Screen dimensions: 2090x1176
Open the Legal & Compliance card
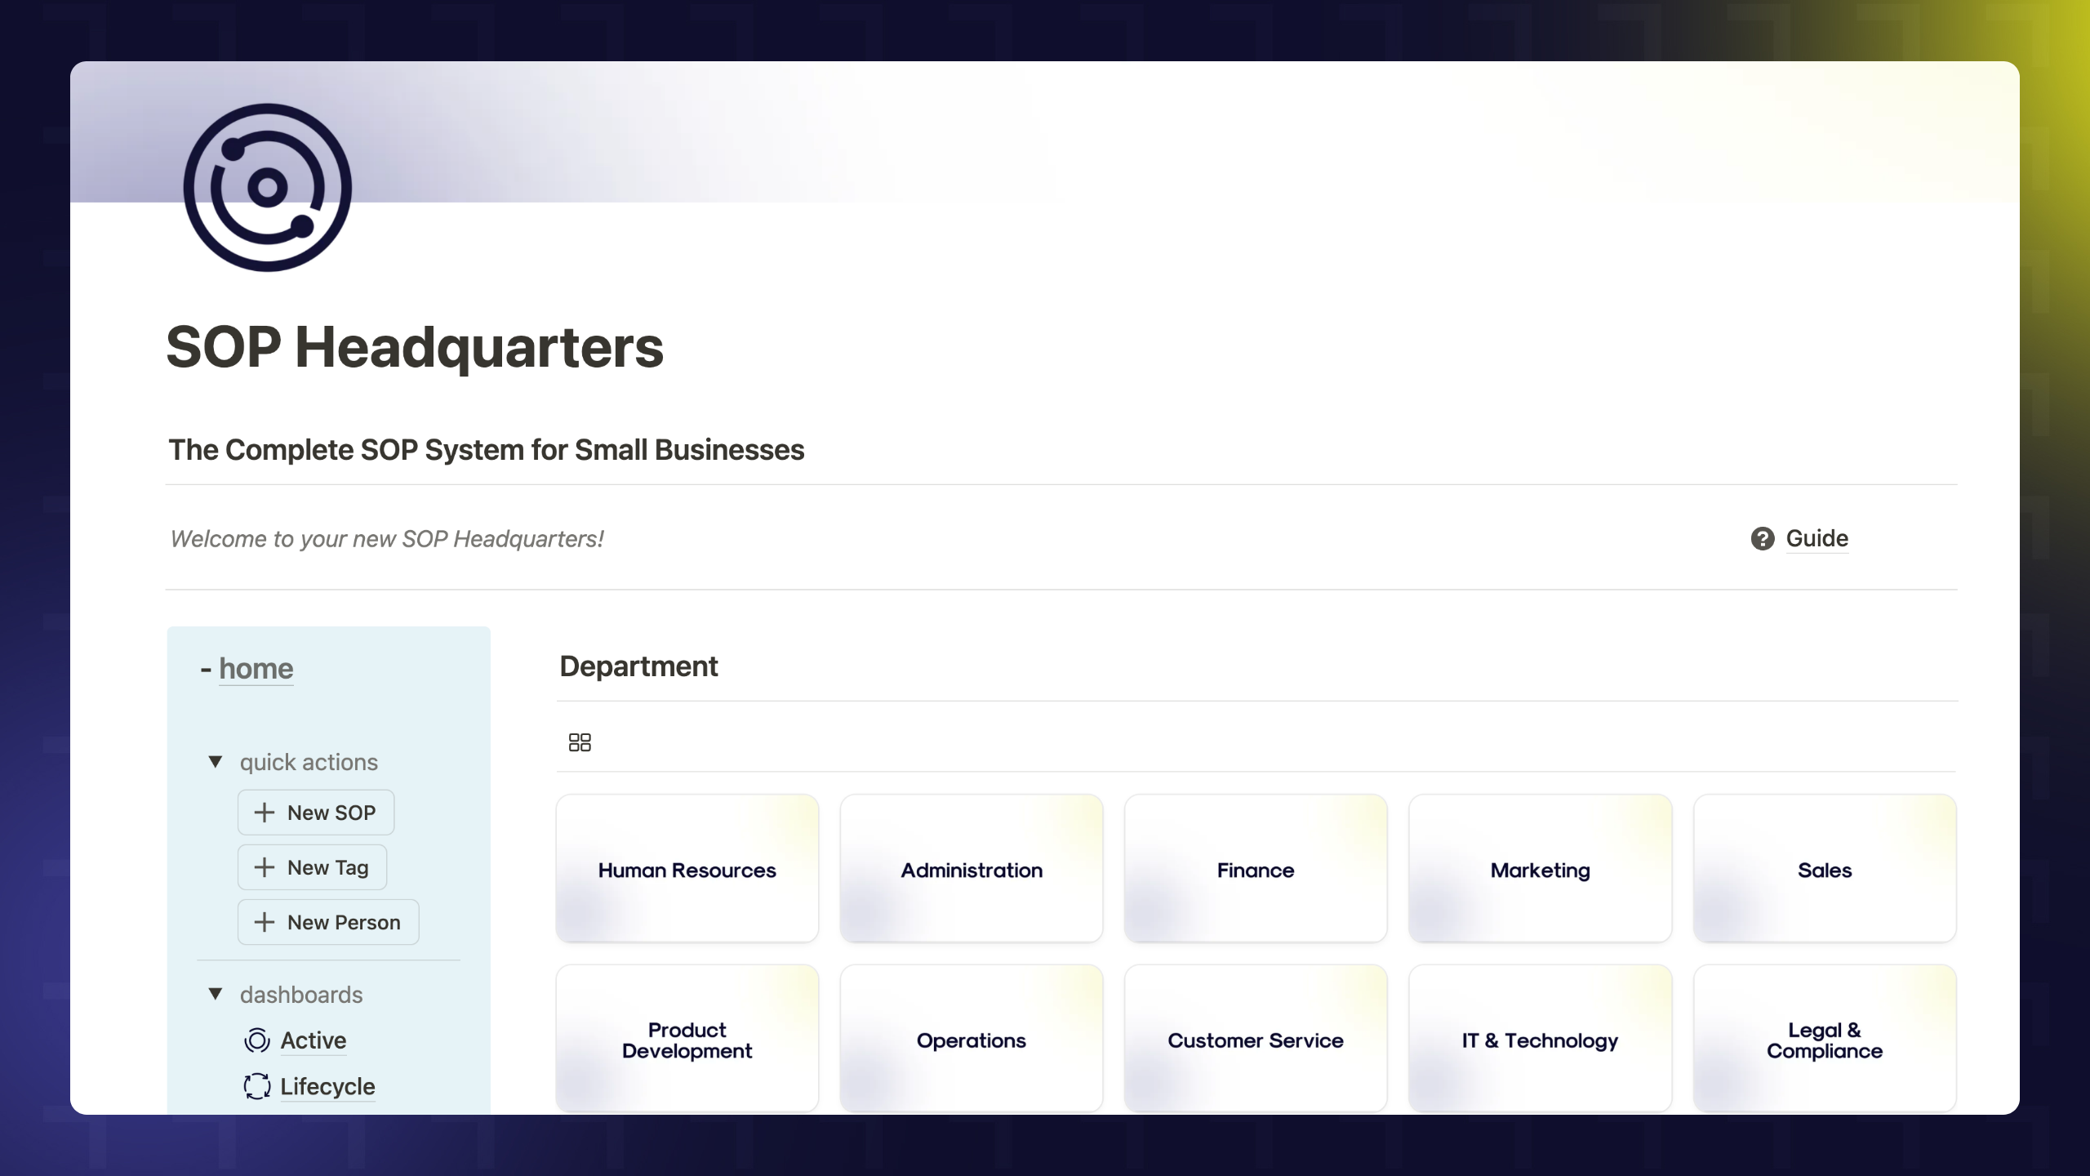tap(1824, 1040)
